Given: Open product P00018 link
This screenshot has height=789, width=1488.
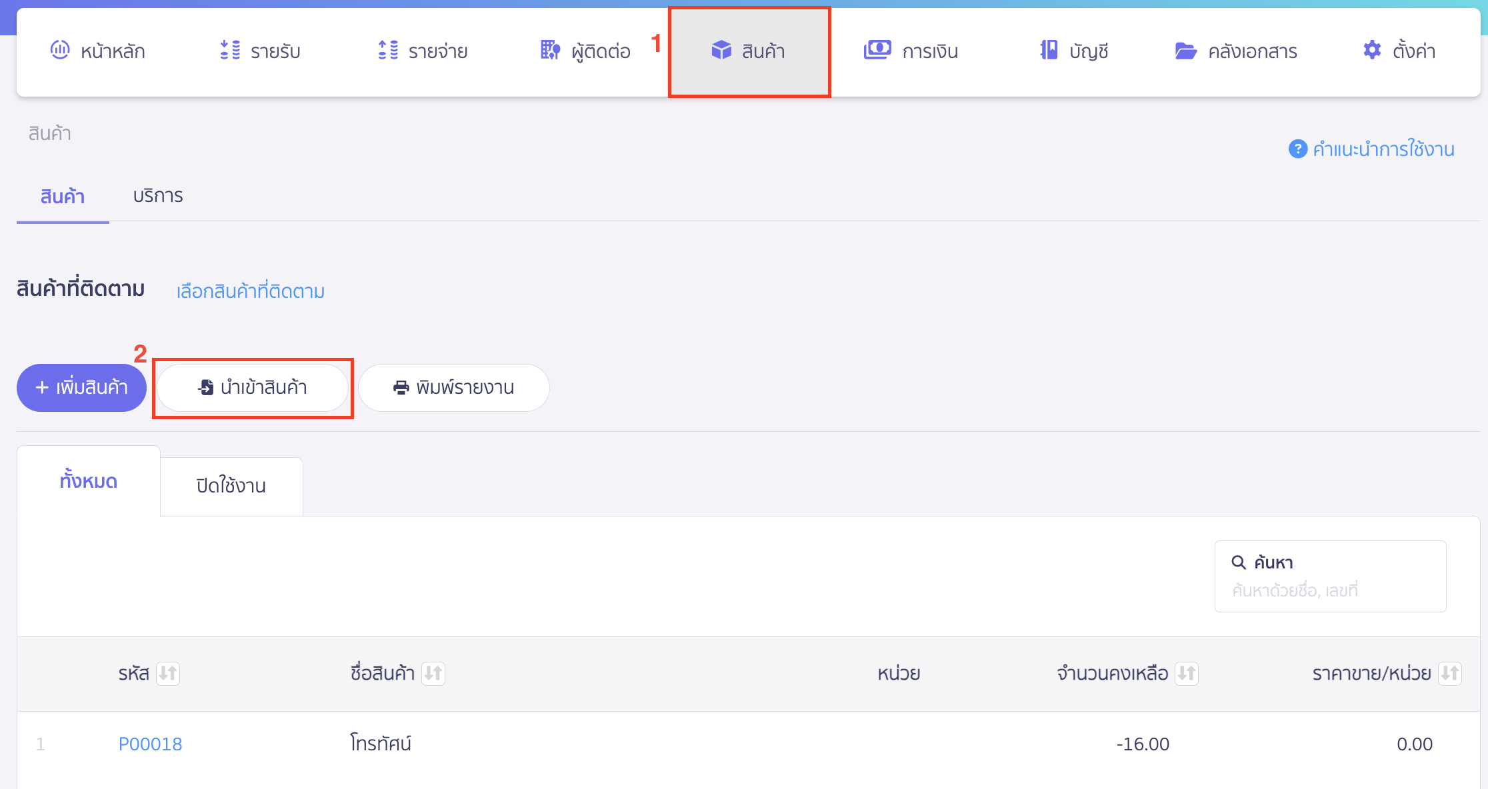Looking at the screenshot, I should coord(150,743).
